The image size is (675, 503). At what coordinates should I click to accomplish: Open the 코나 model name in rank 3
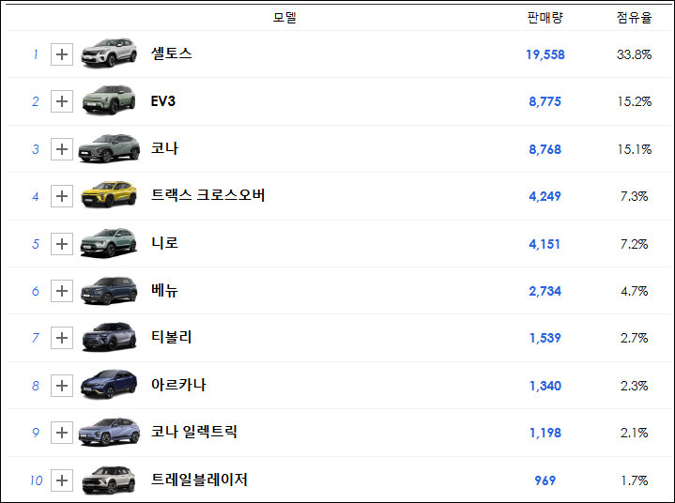(164, 148)
